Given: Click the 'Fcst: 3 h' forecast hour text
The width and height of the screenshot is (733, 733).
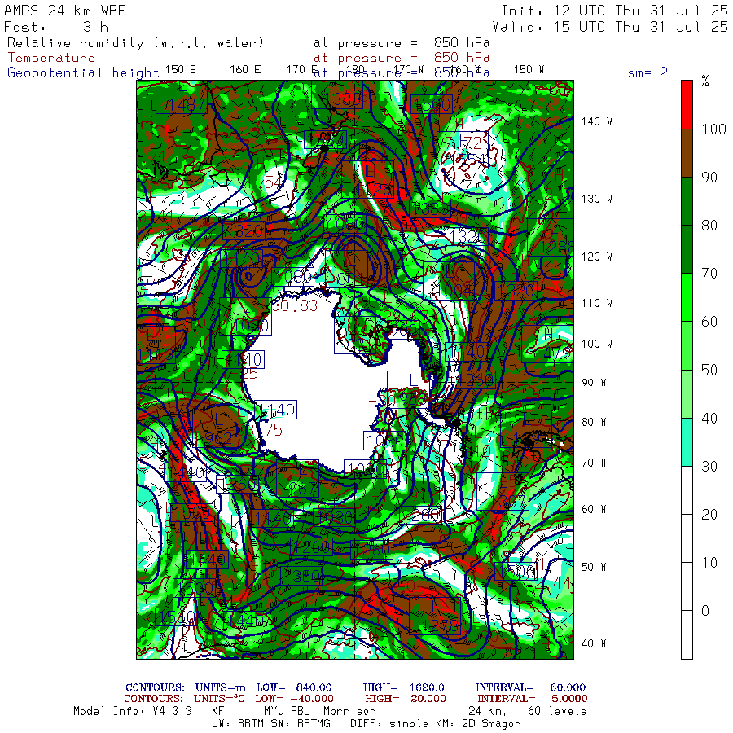Looking at the screenshot, I should (56, 27).
